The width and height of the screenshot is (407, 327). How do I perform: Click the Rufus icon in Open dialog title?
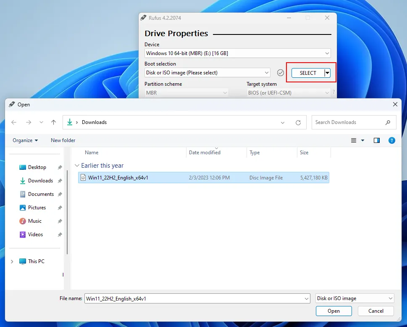click(x=12, y=104)
